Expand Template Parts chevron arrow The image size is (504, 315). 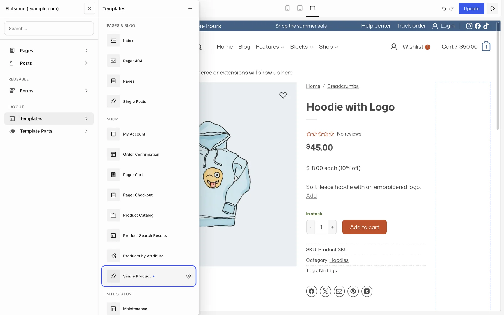(x=86, y=131)
